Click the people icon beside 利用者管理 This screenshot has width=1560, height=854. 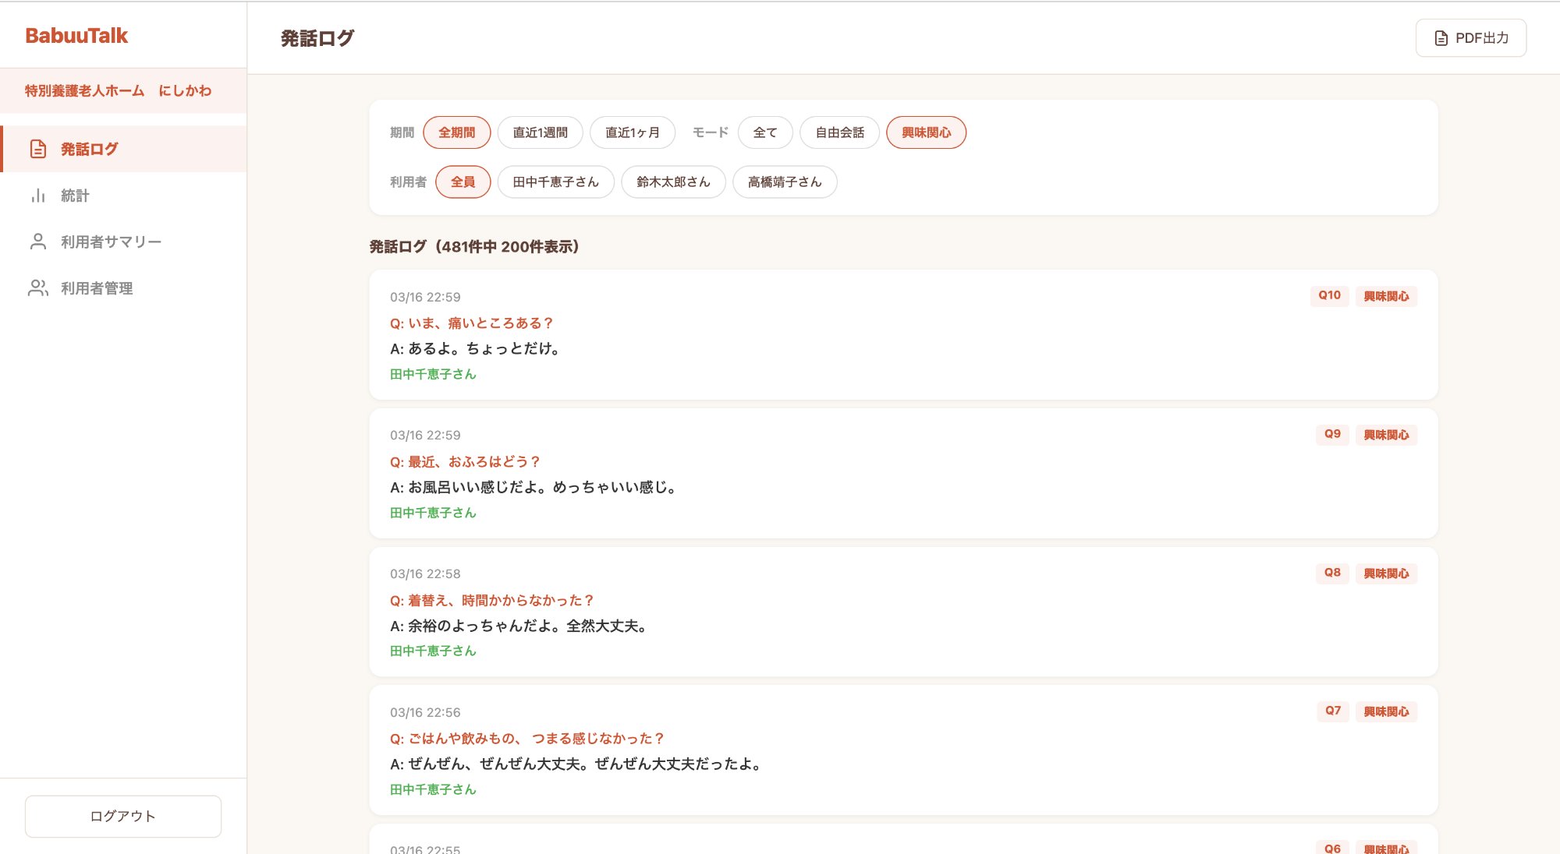[x=37, y=288]
